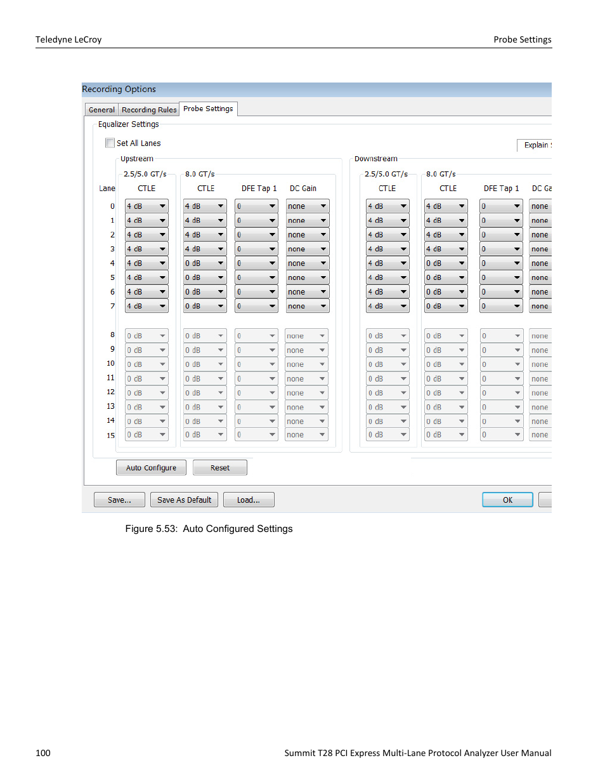Switch to the General tab
The height and width of the screenshot is (784, 605).
pos(101,110)
